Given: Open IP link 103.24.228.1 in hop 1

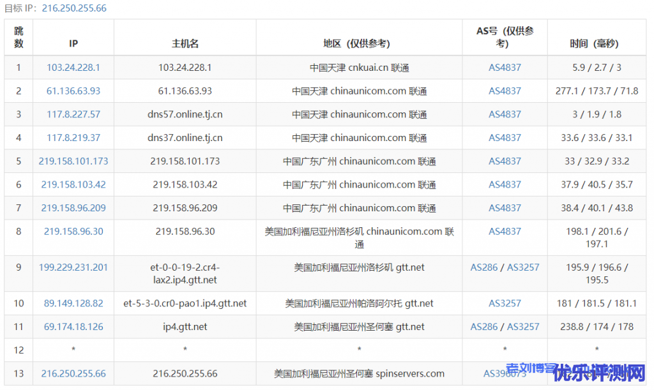Looking at the screenshot, I should (73, 68).
